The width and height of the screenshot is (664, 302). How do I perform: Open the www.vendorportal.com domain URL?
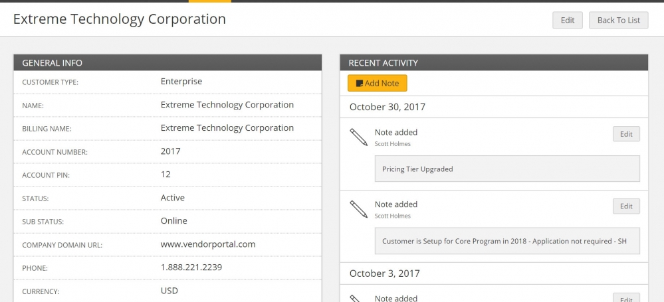(208, 244)
